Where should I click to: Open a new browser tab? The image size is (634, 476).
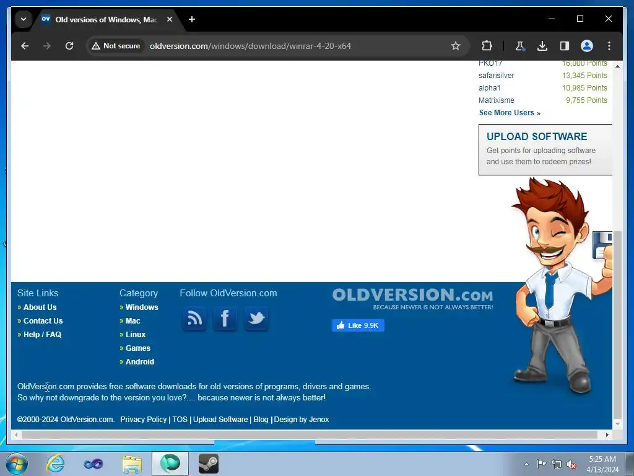[192, 19]
